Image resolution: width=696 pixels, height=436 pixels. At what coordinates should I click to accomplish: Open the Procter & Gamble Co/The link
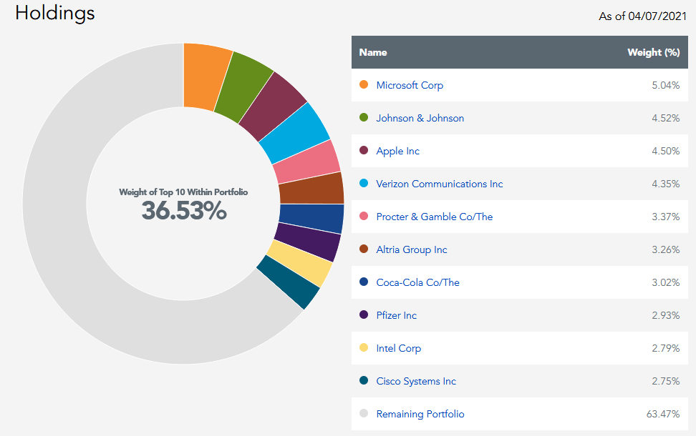(435, 217)
